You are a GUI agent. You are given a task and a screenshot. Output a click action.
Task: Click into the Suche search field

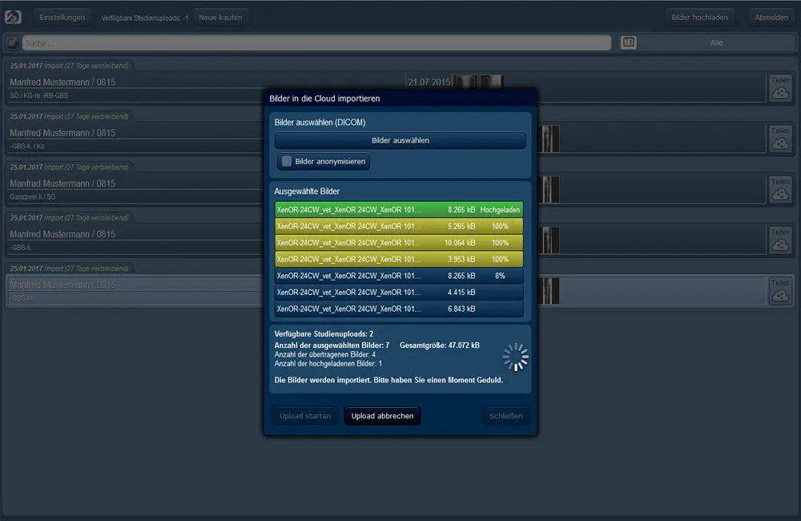316,42
